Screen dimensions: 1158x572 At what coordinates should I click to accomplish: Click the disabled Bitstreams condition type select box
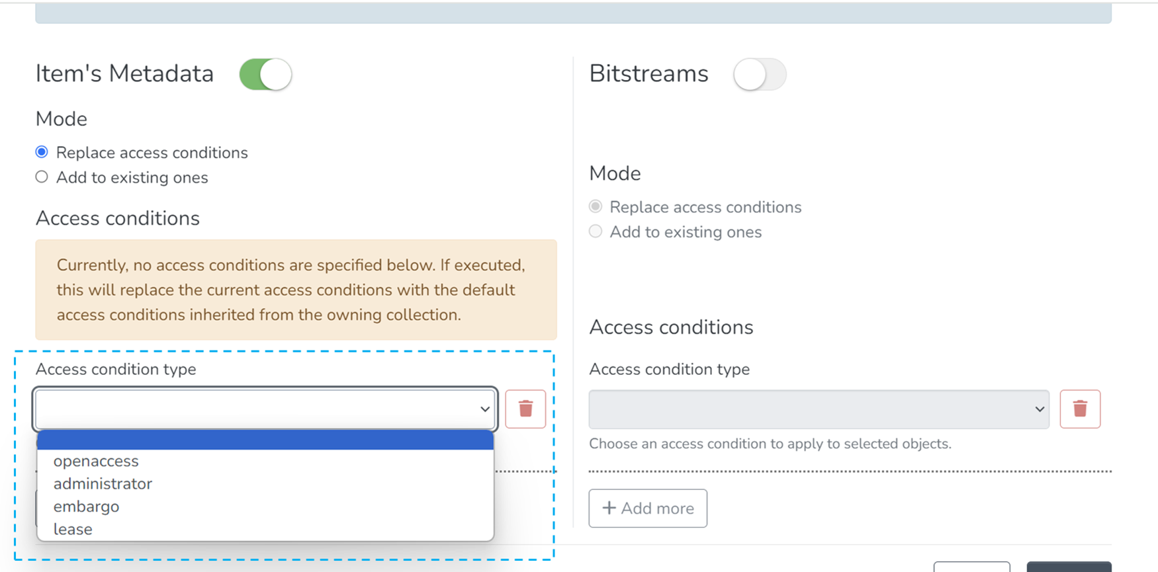coord(819,409)
